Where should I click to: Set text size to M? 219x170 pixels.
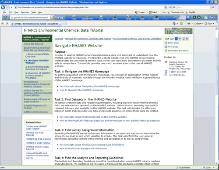[x=180, y=39]
